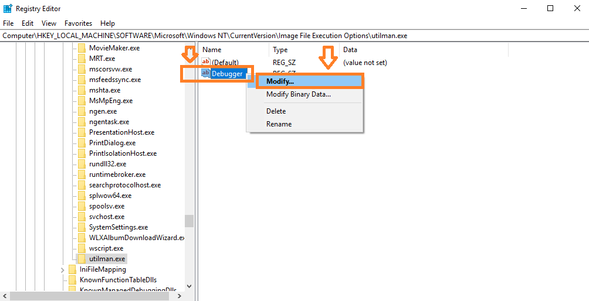The image size is (589, 301).
Task: Click the svchost.exe folder icon
Action: [x=82, y=216]
